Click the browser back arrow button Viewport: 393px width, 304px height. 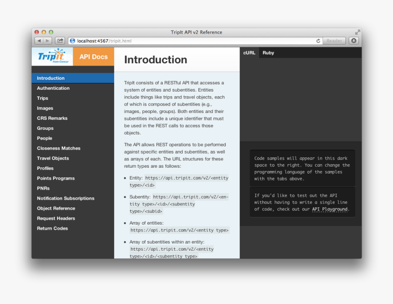click(39, 41)
